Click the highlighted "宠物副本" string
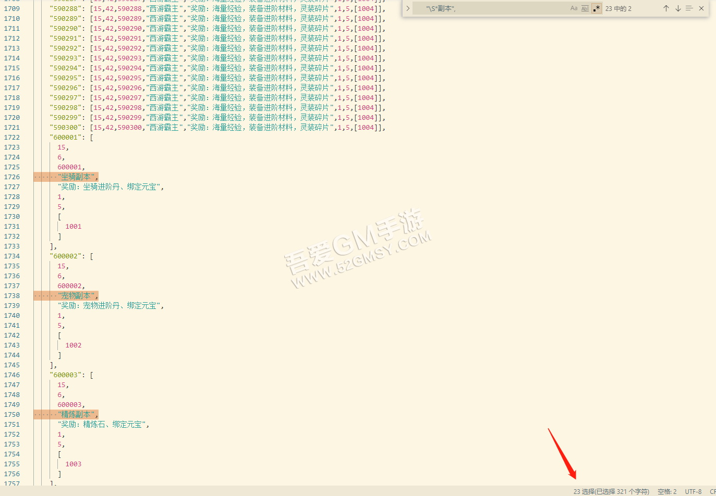The width and height of the screenshot is (716, 496). click(77, 296)
